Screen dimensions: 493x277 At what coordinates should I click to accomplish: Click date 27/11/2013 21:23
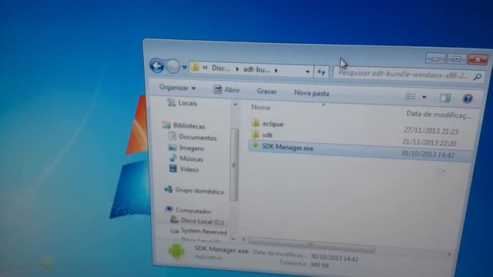tap(431, 131)
